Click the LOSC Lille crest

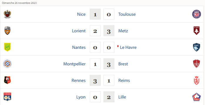coord(196,97)
